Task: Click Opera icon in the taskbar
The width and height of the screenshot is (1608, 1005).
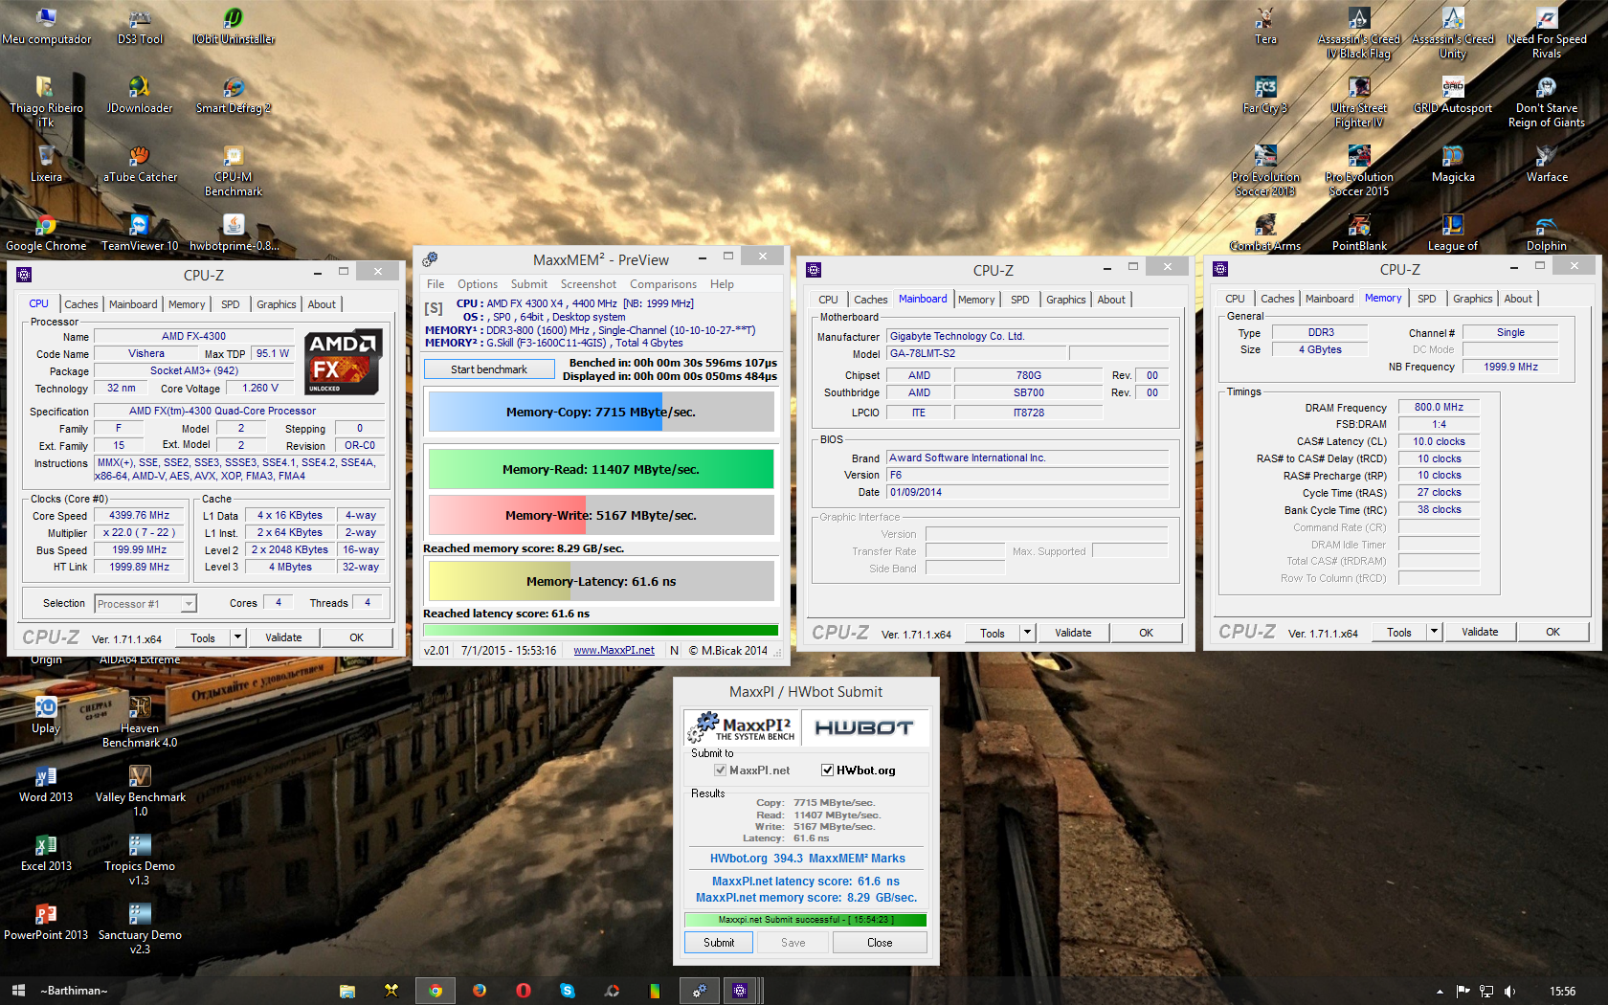Action: coord(524,991)
